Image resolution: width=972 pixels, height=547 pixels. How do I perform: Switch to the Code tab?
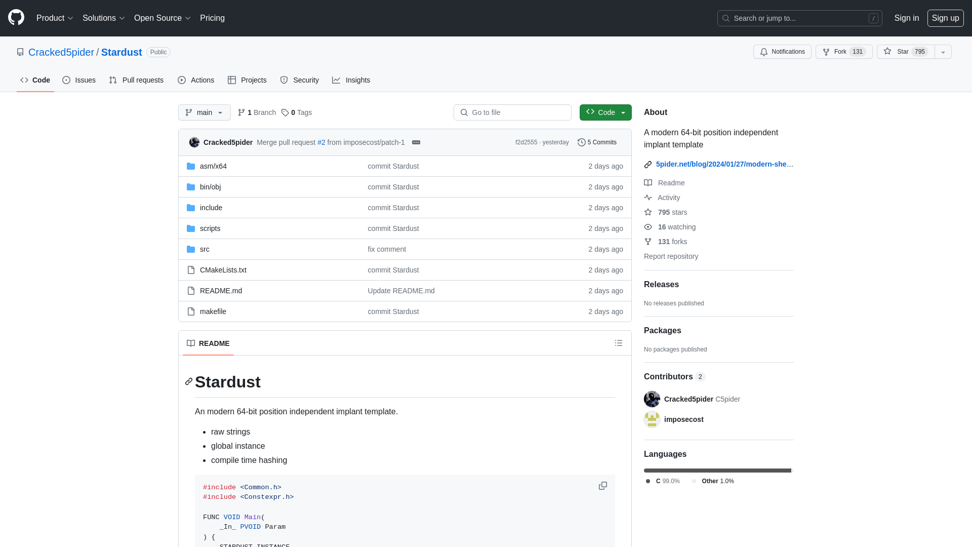(x=35, y=80)
